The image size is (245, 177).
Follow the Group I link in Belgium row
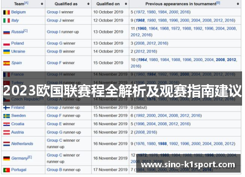pos(53,12)
